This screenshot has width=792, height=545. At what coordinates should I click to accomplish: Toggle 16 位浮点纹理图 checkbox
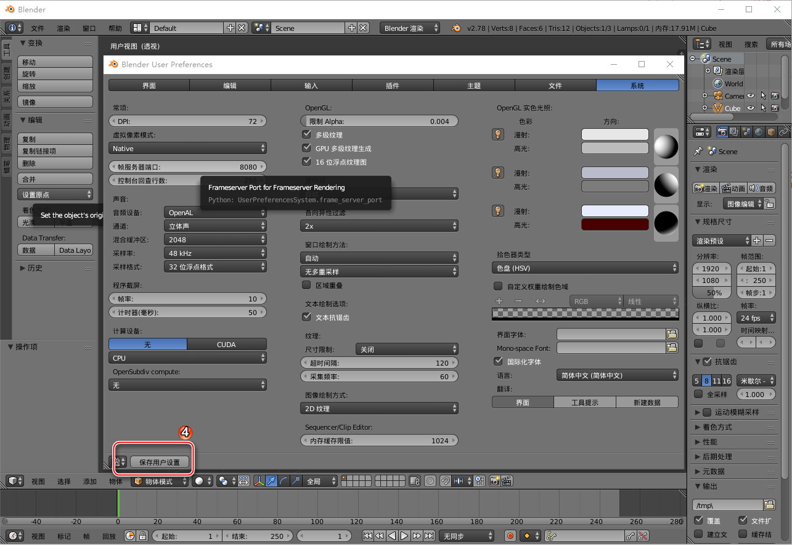[x=306, y=162]
